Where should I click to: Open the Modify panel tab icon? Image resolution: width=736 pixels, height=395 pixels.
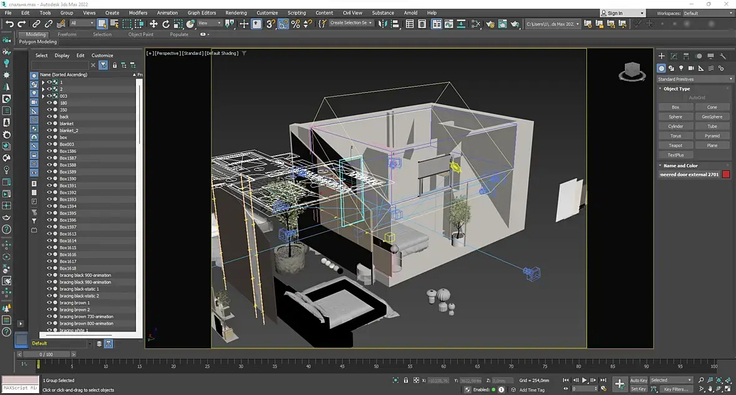pyautogui.click(x=674, y=56)
